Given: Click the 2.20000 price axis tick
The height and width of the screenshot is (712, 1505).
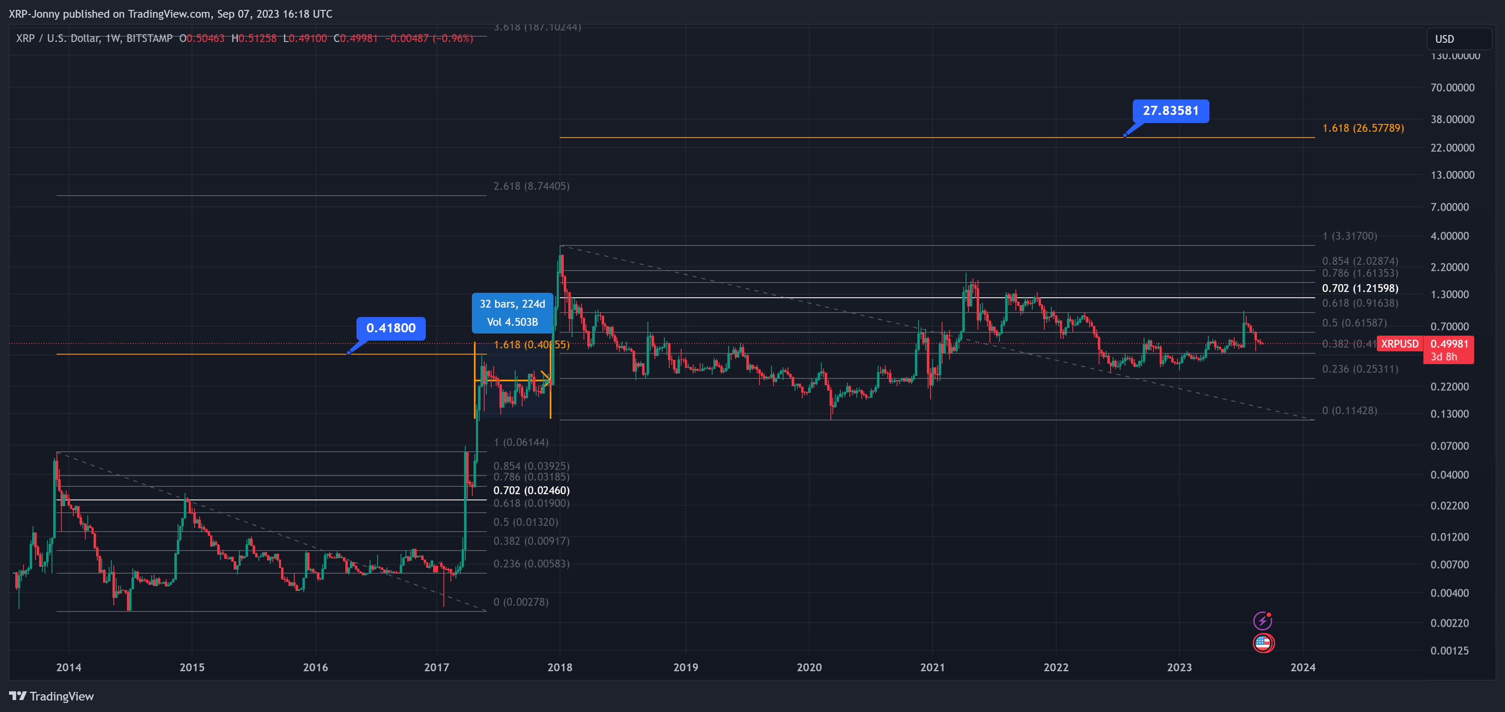Looking at the screenshot, I should pos(1449,267).
